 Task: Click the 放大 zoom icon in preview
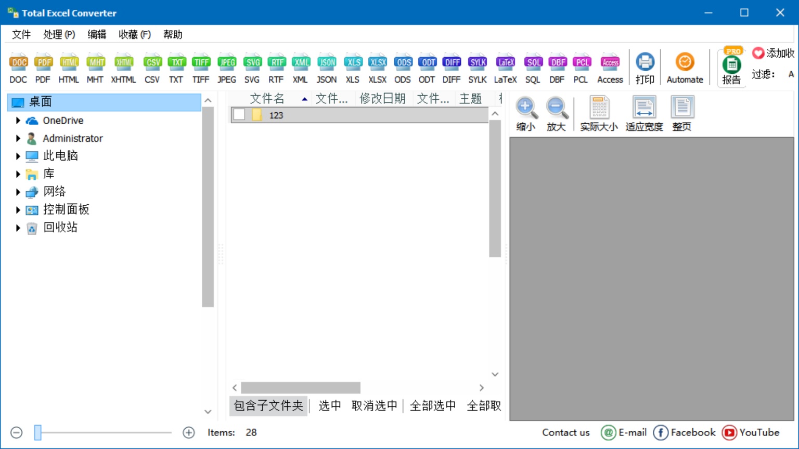click(x=556, y=114)
